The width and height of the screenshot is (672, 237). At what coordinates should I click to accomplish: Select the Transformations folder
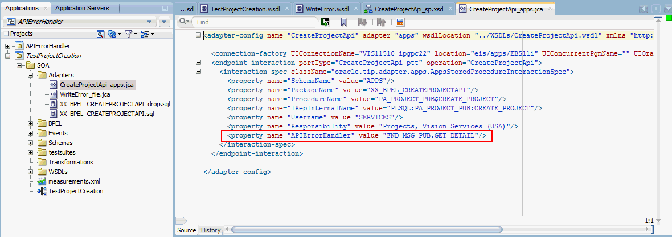(70, 162)
